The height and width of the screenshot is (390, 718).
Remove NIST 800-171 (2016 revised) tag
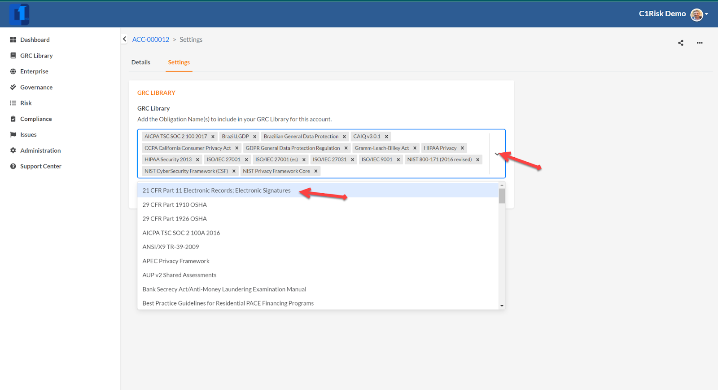click(477, 160)
